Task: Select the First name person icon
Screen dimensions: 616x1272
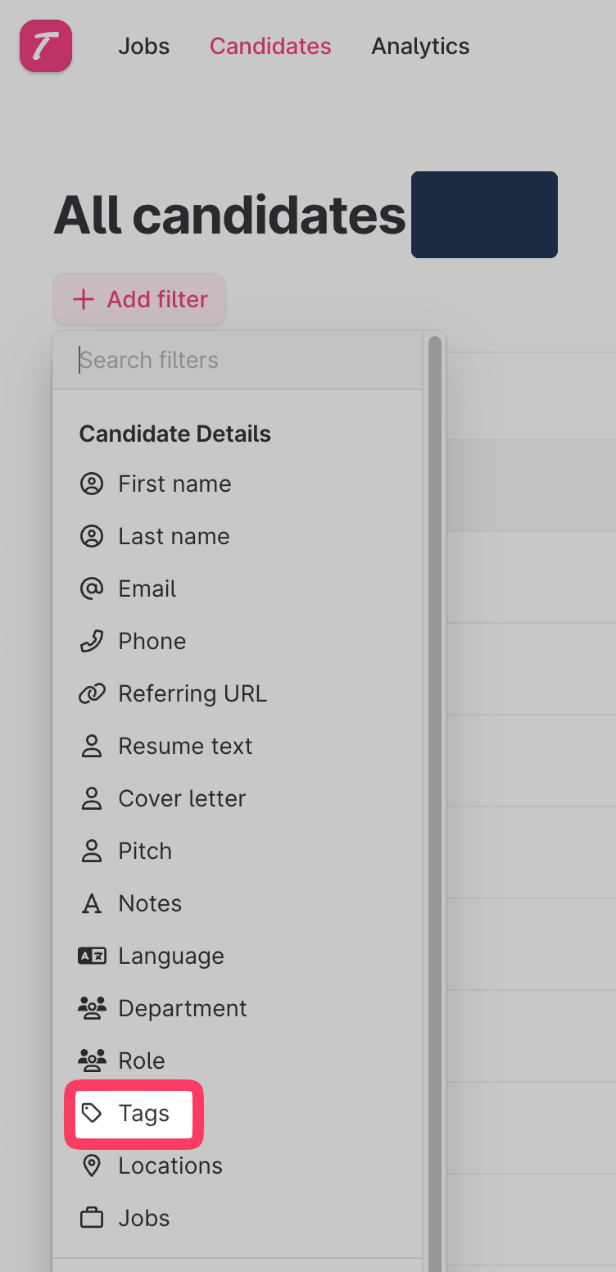Action: 92,484
